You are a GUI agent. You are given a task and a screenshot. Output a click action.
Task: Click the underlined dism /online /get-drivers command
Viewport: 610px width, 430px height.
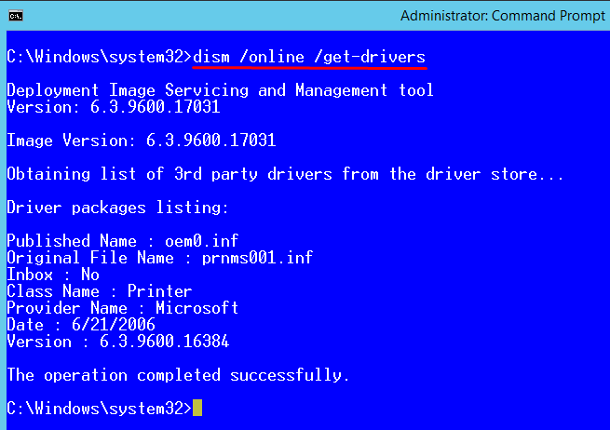coord(309,57)
